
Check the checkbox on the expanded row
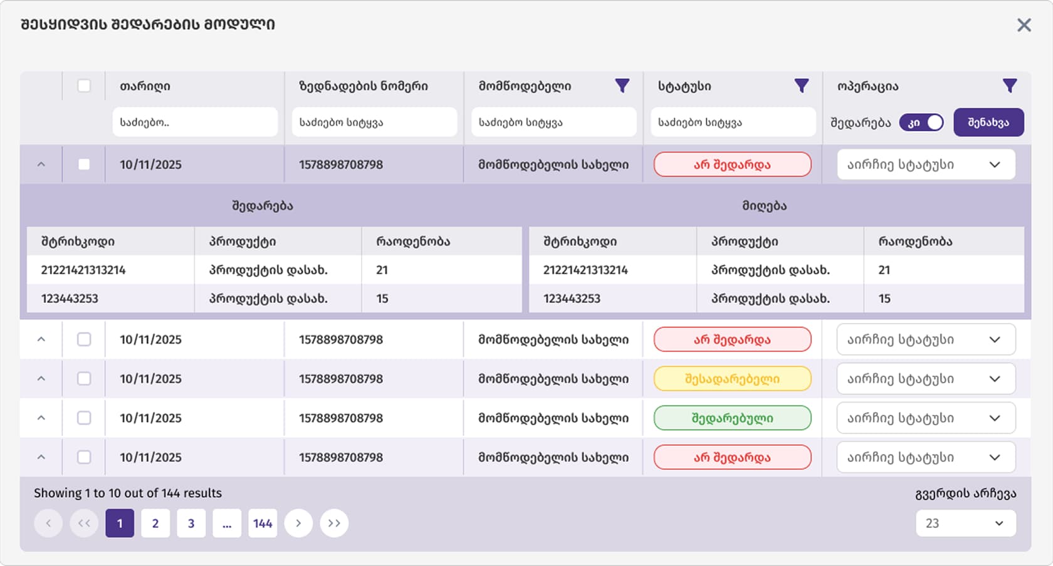coord(84,165)
